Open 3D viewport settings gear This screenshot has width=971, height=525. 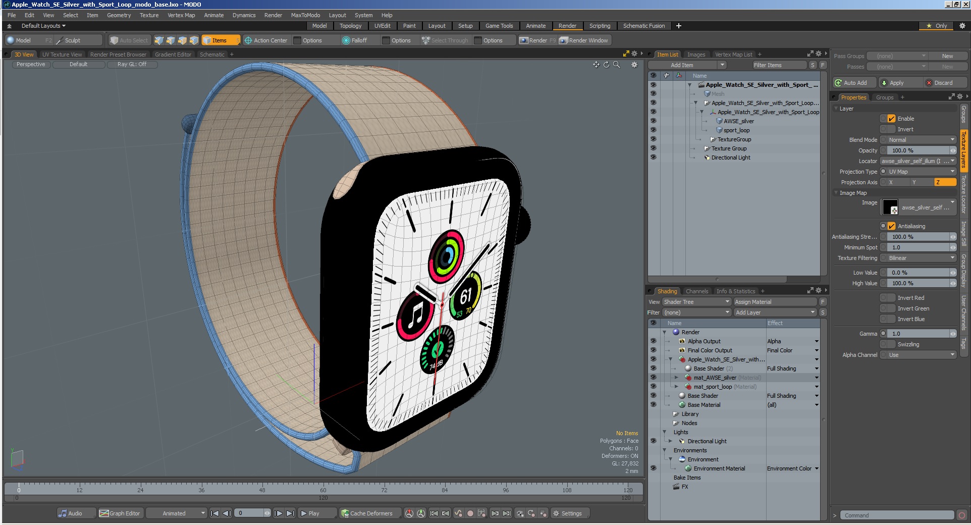click(x=634, y=65)
